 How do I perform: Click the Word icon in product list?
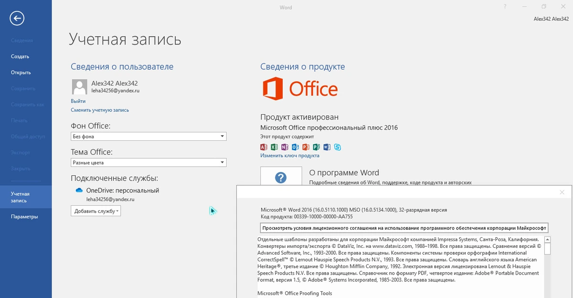pos(327,147)
